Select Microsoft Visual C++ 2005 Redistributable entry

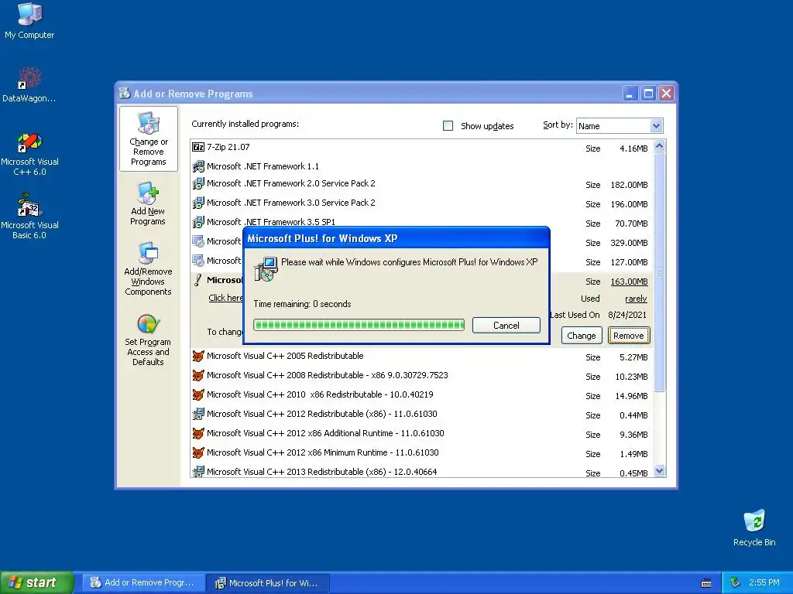[x=422, y=357]
